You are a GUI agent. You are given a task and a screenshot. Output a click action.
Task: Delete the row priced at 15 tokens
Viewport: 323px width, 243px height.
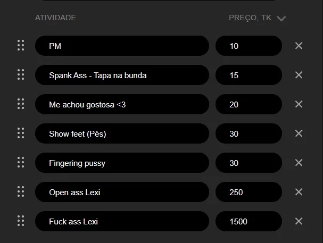[299, 75]
